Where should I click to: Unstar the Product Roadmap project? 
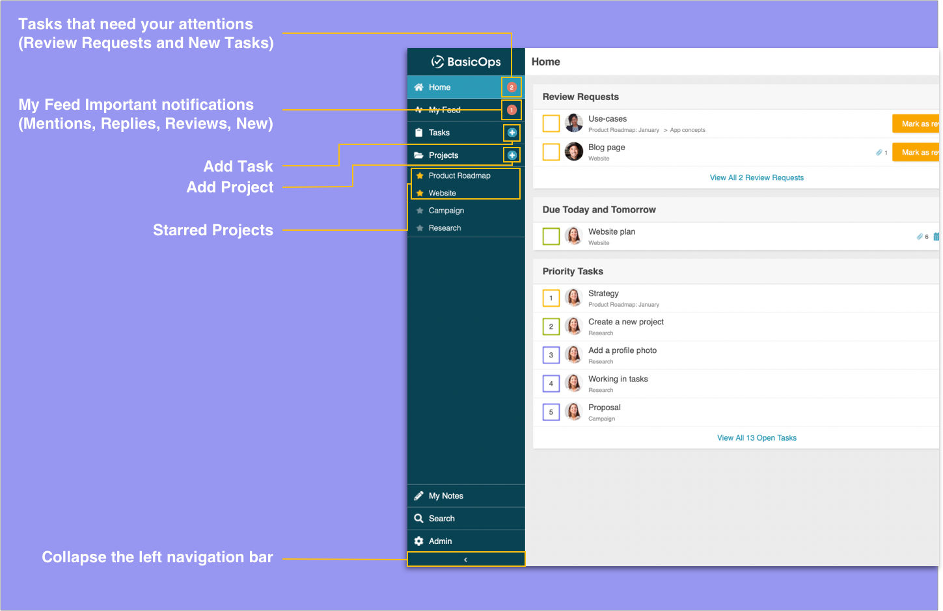420,175
